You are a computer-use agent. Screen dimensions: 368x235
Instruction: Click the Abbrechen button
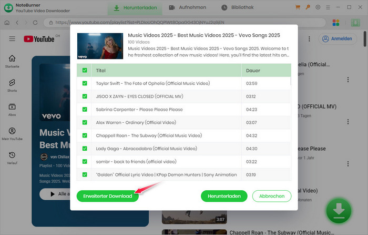(271, 196)
